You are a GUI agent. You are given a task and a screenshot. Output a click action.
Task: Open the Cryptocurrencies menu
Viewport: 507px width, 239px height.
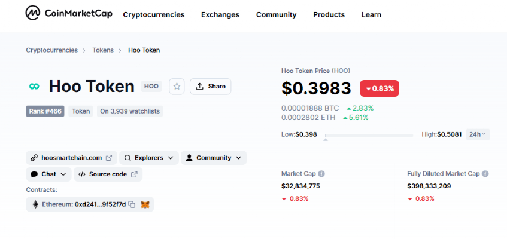coord(153,14)
